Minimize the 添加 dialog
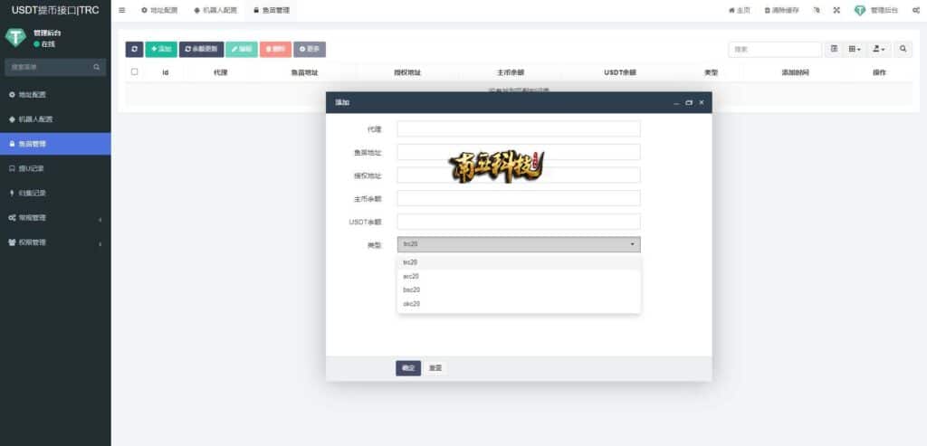 [676, 103]
